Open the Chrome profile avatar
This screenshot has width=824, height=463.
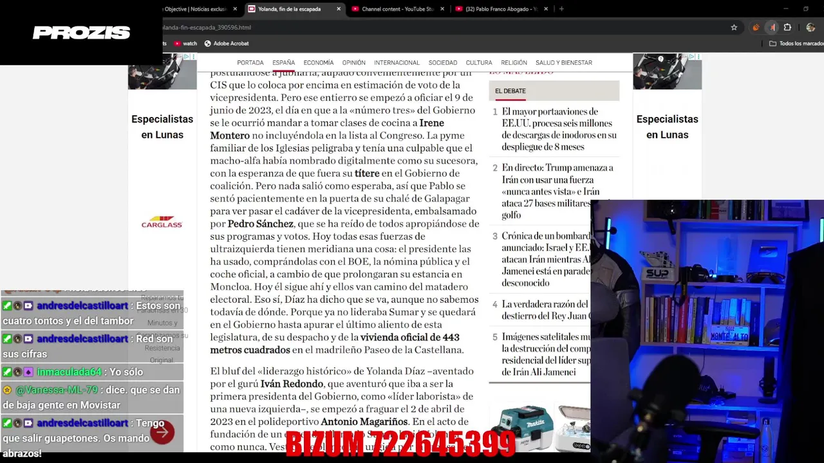(810, 28)
